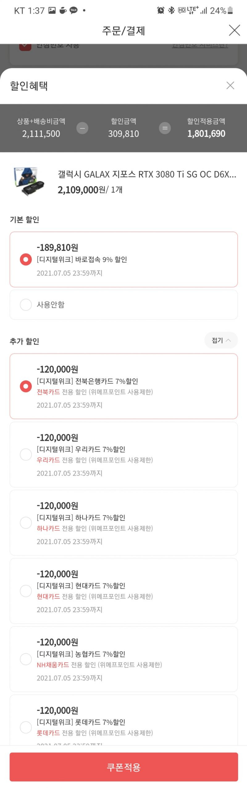The image size is (247, 788).
Task: Tap the KakaoTalk notification icon
Action: [x=73, y=11]
